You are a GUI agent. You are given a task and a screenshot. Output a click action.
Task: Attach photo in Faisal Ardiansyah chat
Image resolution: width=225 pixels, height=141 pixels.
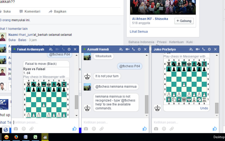pyautogui.click(x=16, y=129)
